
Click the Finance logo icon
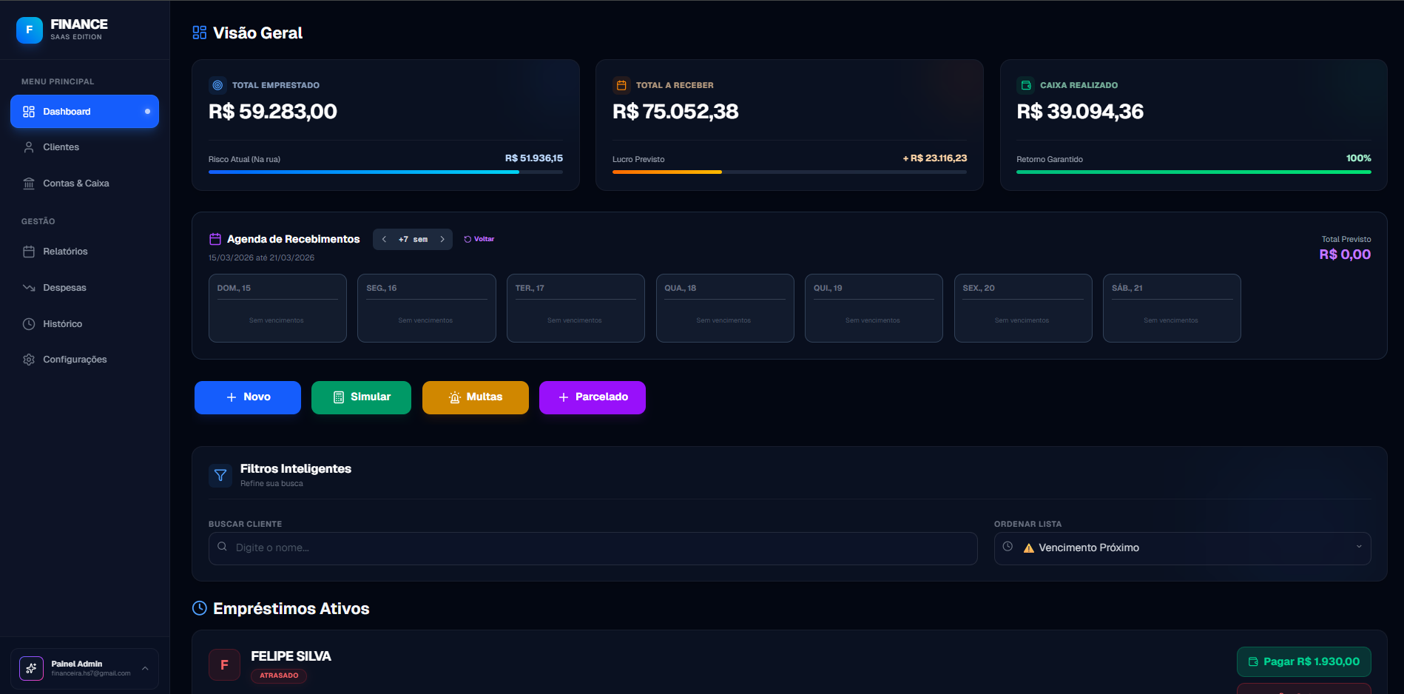click(30, 30)
